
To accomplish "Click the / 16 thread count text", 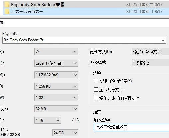I will coord(75,120).
